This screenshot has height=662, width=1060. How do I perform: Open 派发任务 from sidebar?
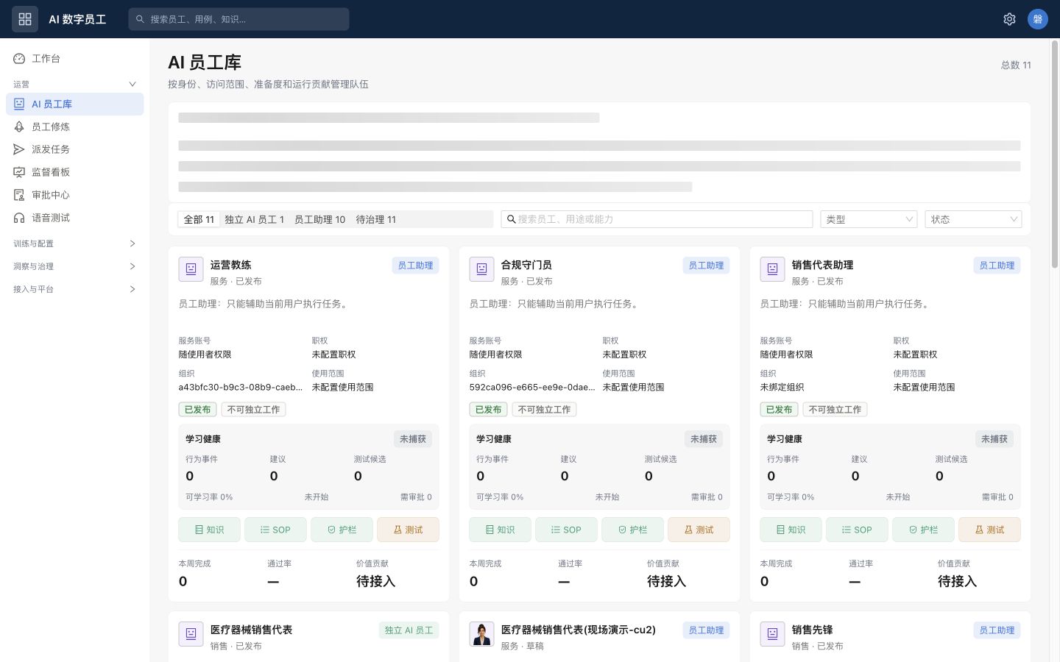75,149
